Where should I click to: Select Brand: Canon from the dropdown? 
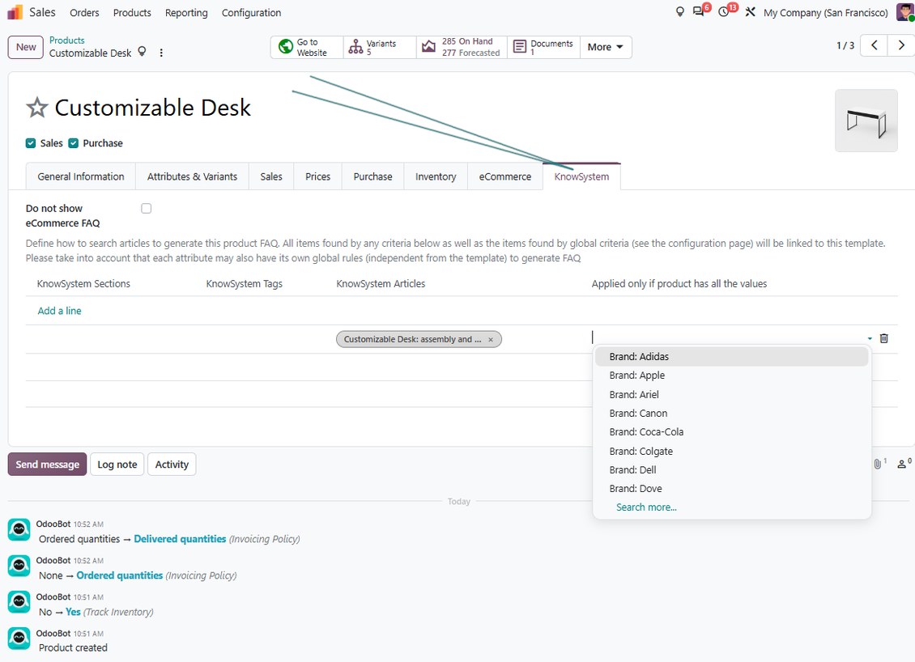pos(731,413)
